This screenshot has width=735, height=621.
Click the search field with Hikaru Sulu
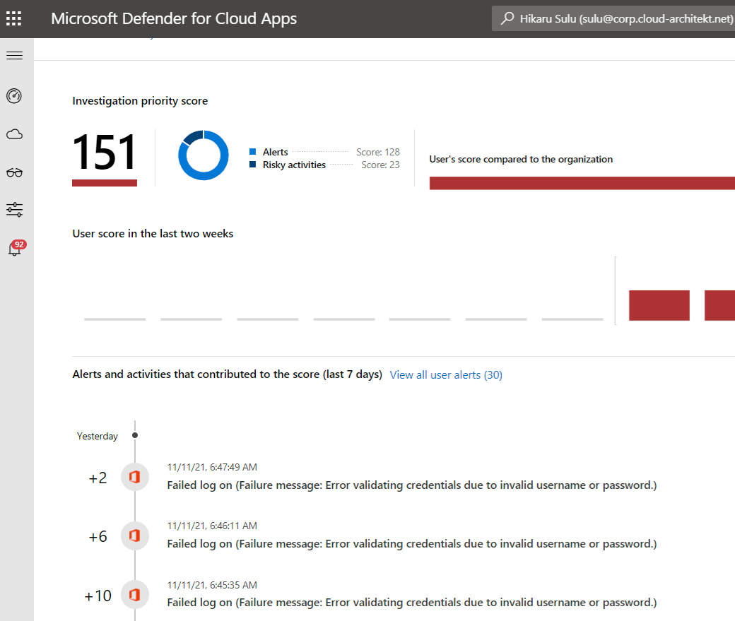point(613,18)
